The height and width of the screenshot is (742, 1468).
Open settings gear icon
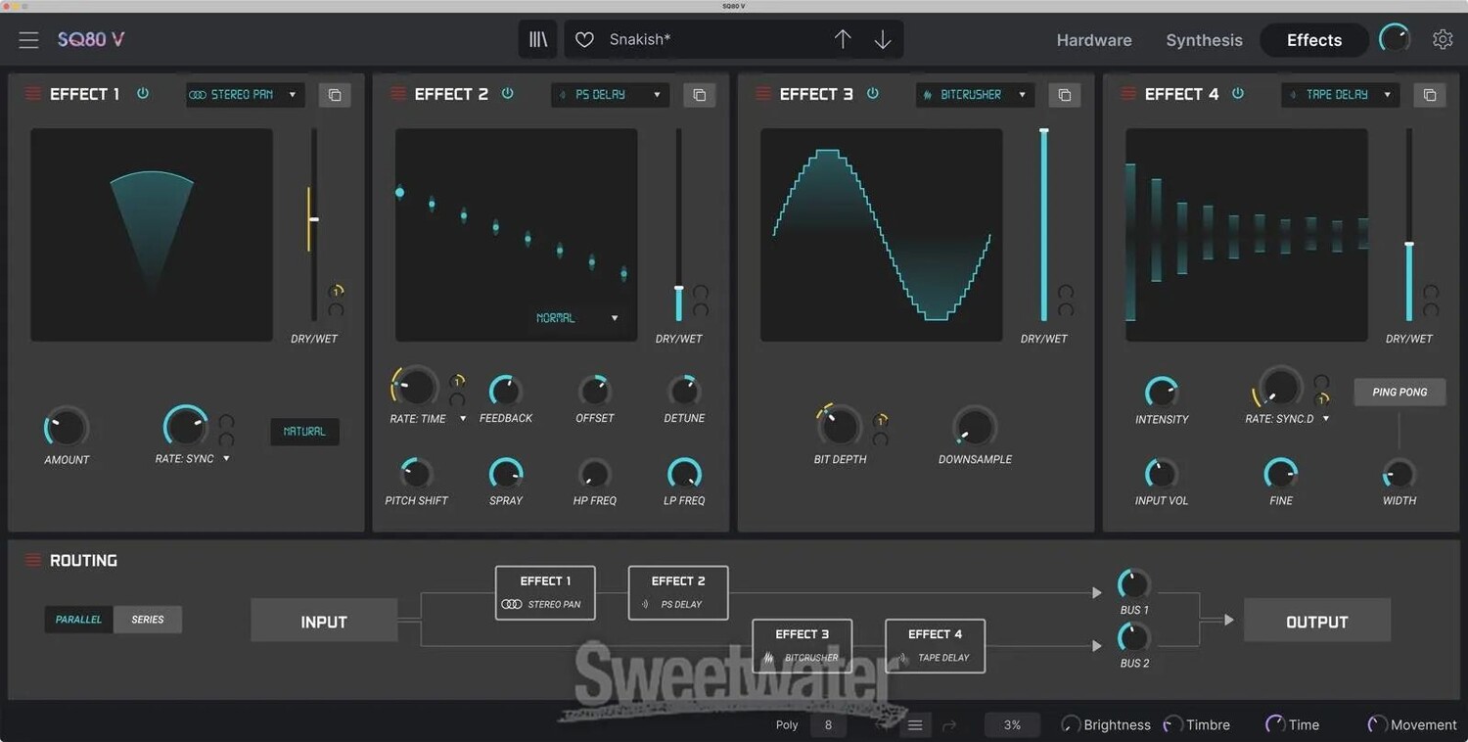point(1443,40)
